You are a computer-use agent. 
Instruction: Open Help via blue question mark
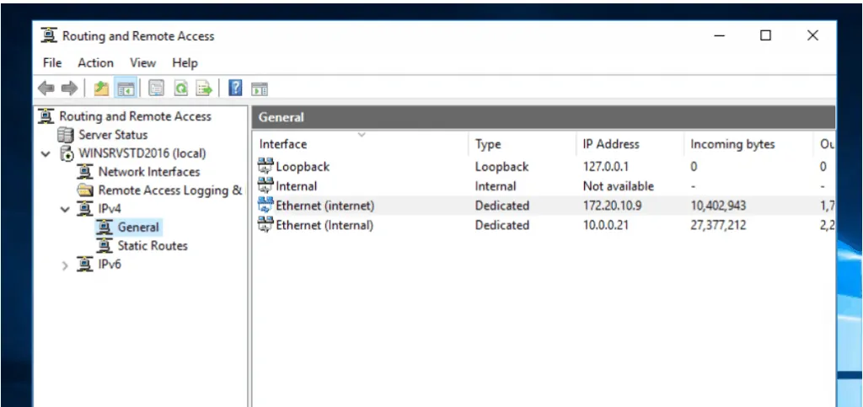[x=235, y=88]
